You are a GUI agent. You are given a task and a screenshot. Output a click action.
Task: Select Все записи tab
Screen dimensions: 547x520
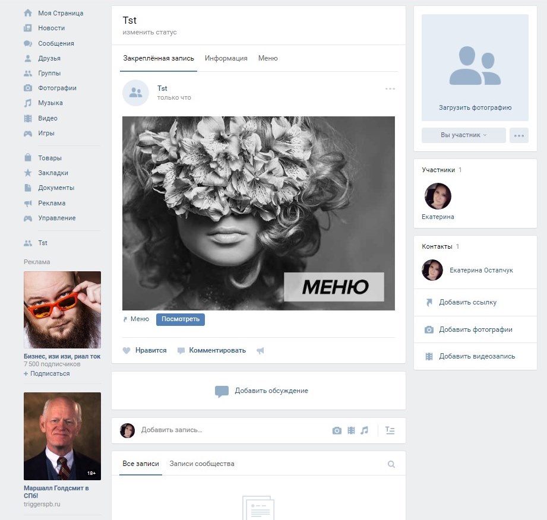(141, 464)
